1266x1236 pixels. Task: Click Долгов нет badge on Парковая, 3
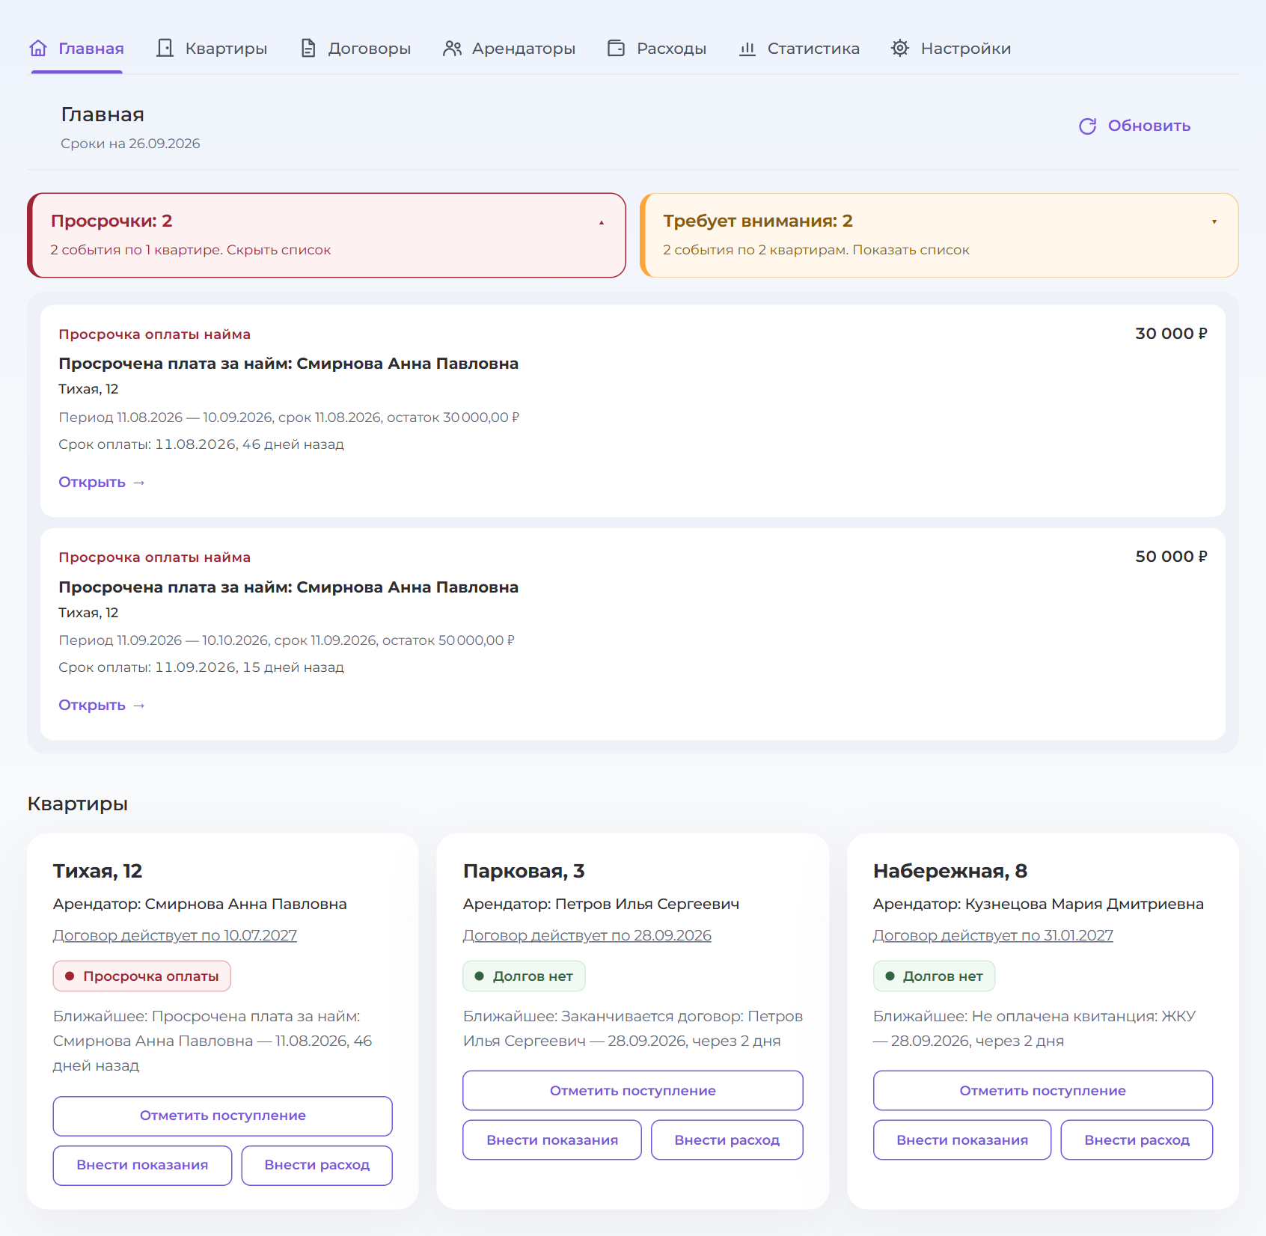pos(524,976)
